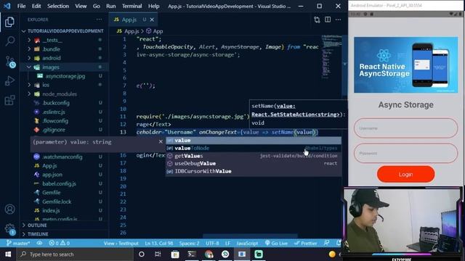Click the feedback icon in the status bar
The height and width of the screenshot is (261, 465).
click(326, 244)
